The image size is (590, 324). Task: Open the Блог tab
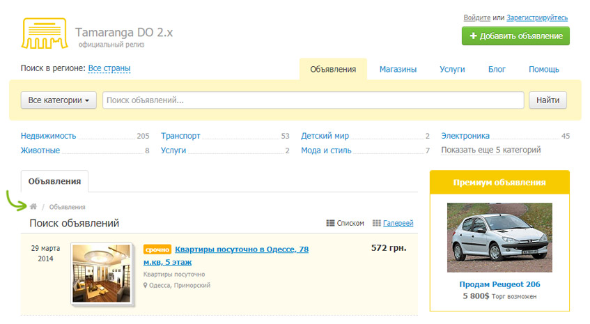pos(497,69)
